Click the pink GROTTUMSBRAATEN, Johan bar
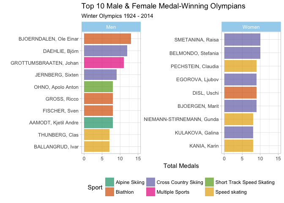This screenshot has width=284, height=203. click(x=104, y=63)
